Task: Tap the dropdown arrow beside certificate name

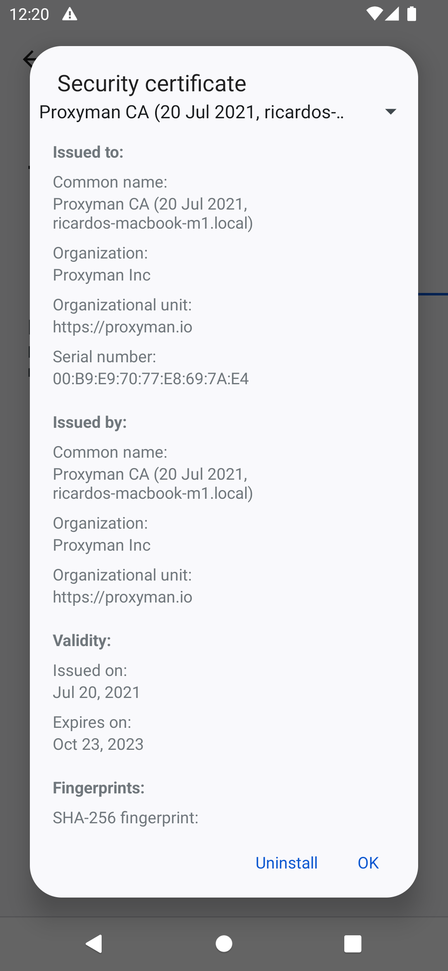Action: [x=390, y=112]
